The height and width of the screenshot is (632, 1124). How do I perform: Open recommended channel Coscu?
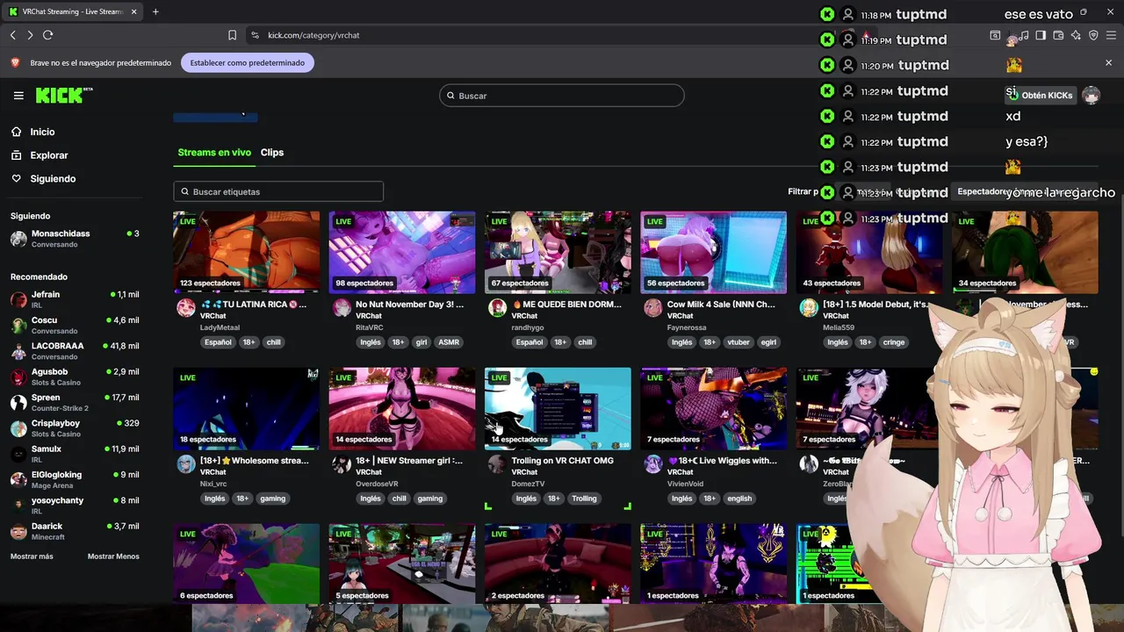pyautogui.click(x=75, y=325)
